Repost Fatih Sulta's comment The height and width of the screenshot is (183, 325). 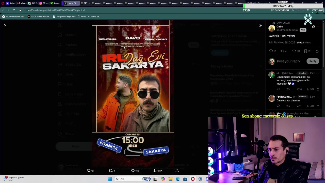click(x=288, y=106)
